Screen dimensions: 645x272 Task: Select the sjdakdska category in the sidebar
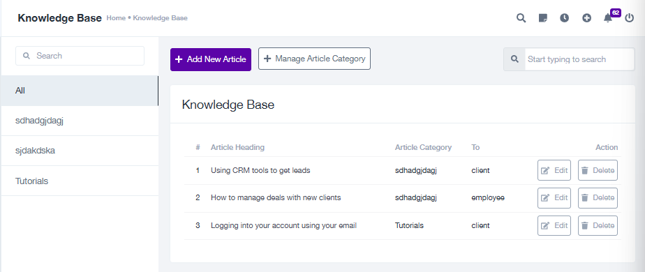[80, 151]
